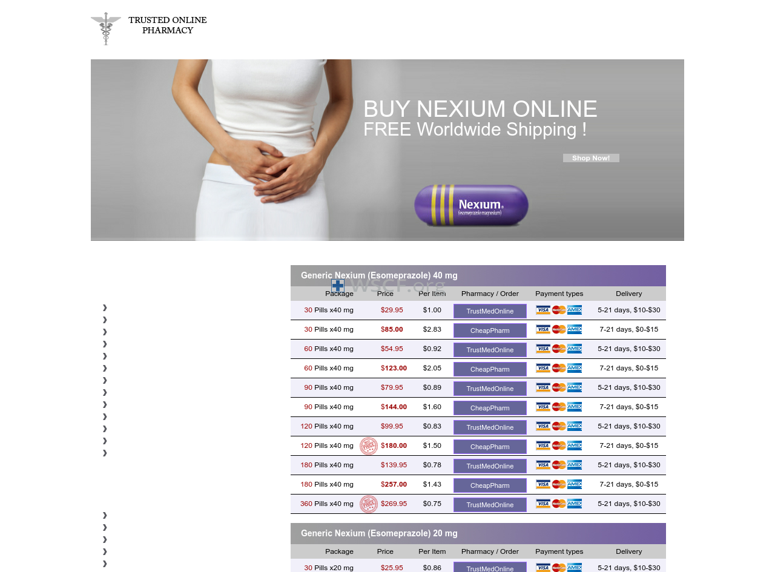Screen dimensions: 775x572
Task: Click the $123.00 price text
Action: point(394,368)
